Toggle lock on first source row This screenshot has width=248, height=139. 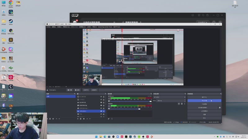104,97
